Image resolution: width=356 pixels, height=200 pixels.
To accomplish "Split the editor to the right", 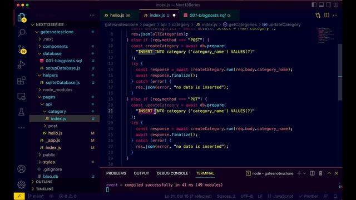I will (327, 15).
